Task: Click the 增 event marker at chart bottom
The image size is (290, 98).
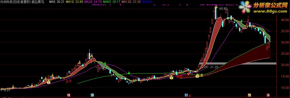Action: [69, 95]
